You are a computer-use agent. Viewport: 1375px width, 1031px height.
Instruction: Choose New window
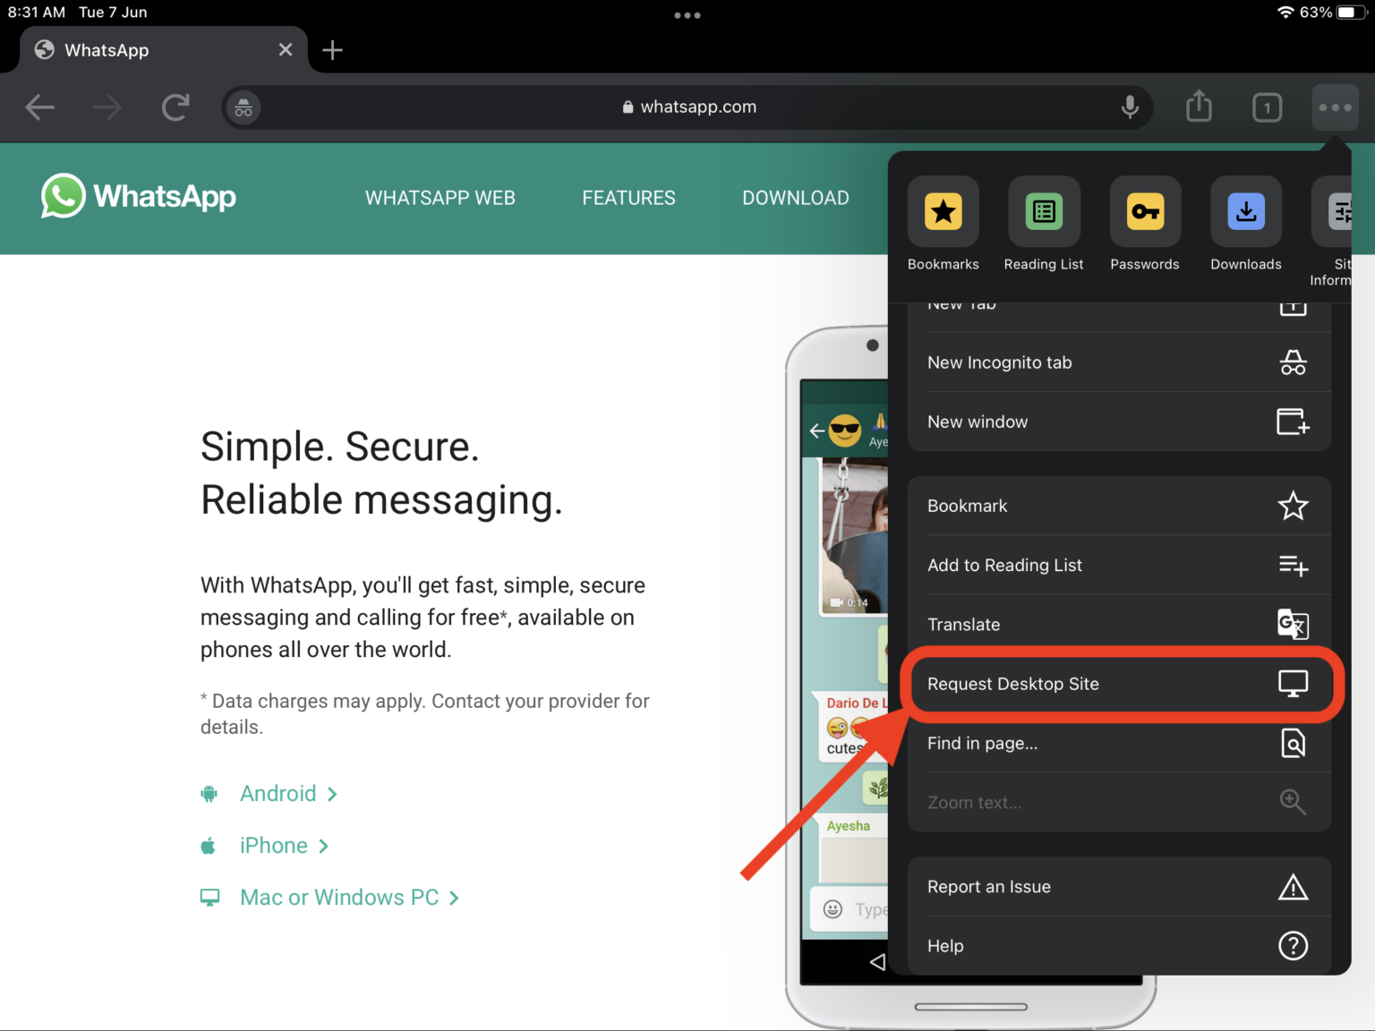1119,422
